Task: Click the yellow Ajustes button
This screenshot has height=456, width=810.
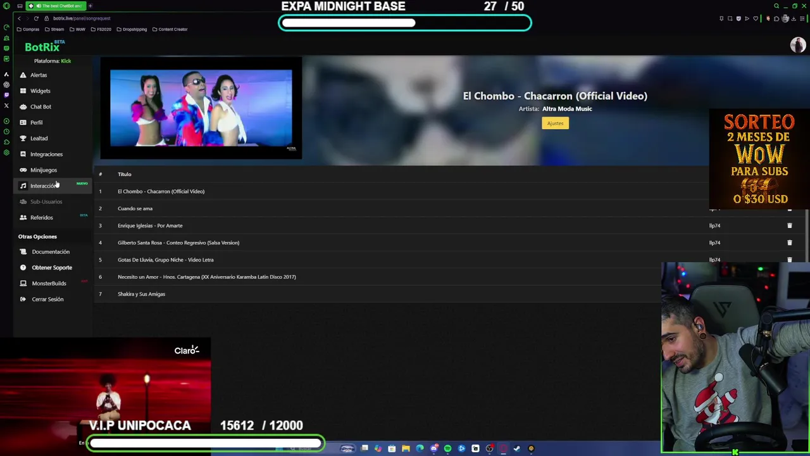Action: 555,123
